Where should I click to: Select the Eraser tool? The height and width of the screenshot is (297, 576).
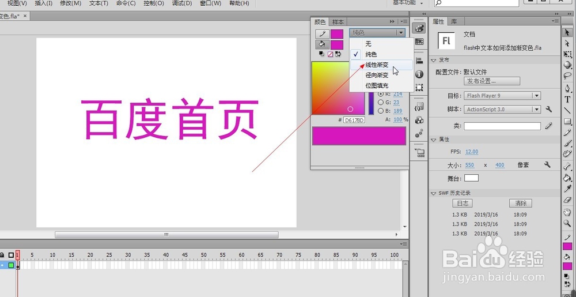tap(567, 200)
